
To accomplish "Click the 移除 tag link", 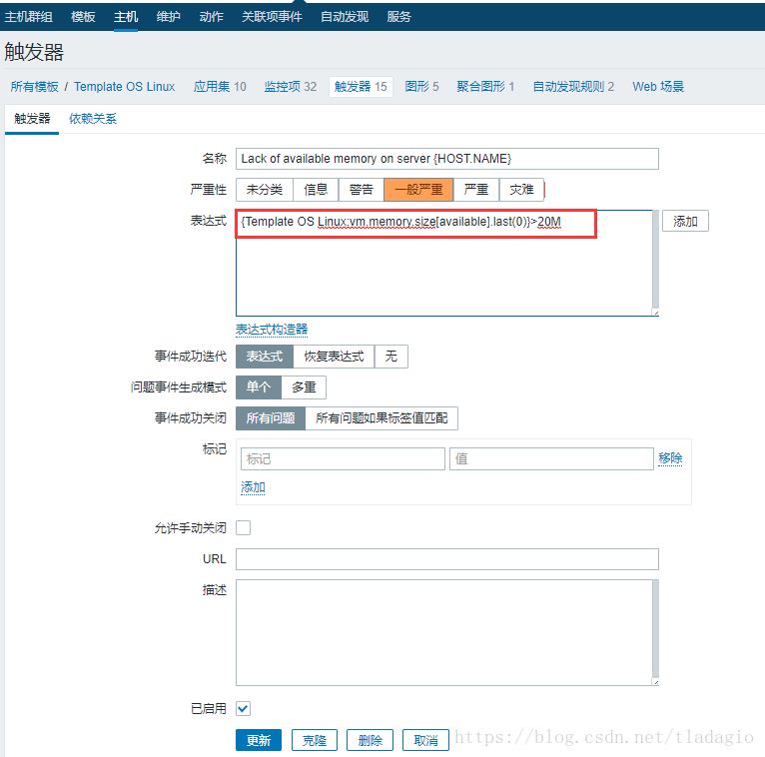I will (670, 458).
